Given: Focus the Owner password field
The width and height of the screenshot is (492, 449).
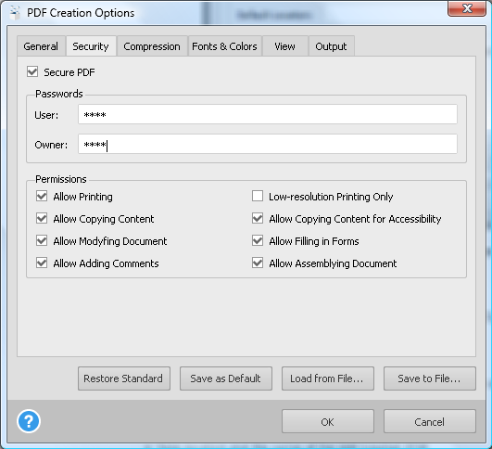Looking at the screenshot, I should coord(268,144).
